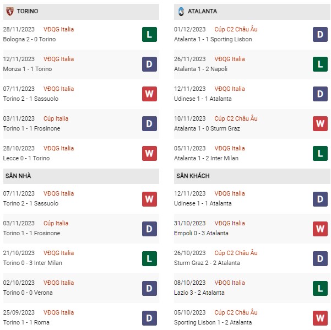Select the TORINO team header
331x330 pixels.
(81, 12)
